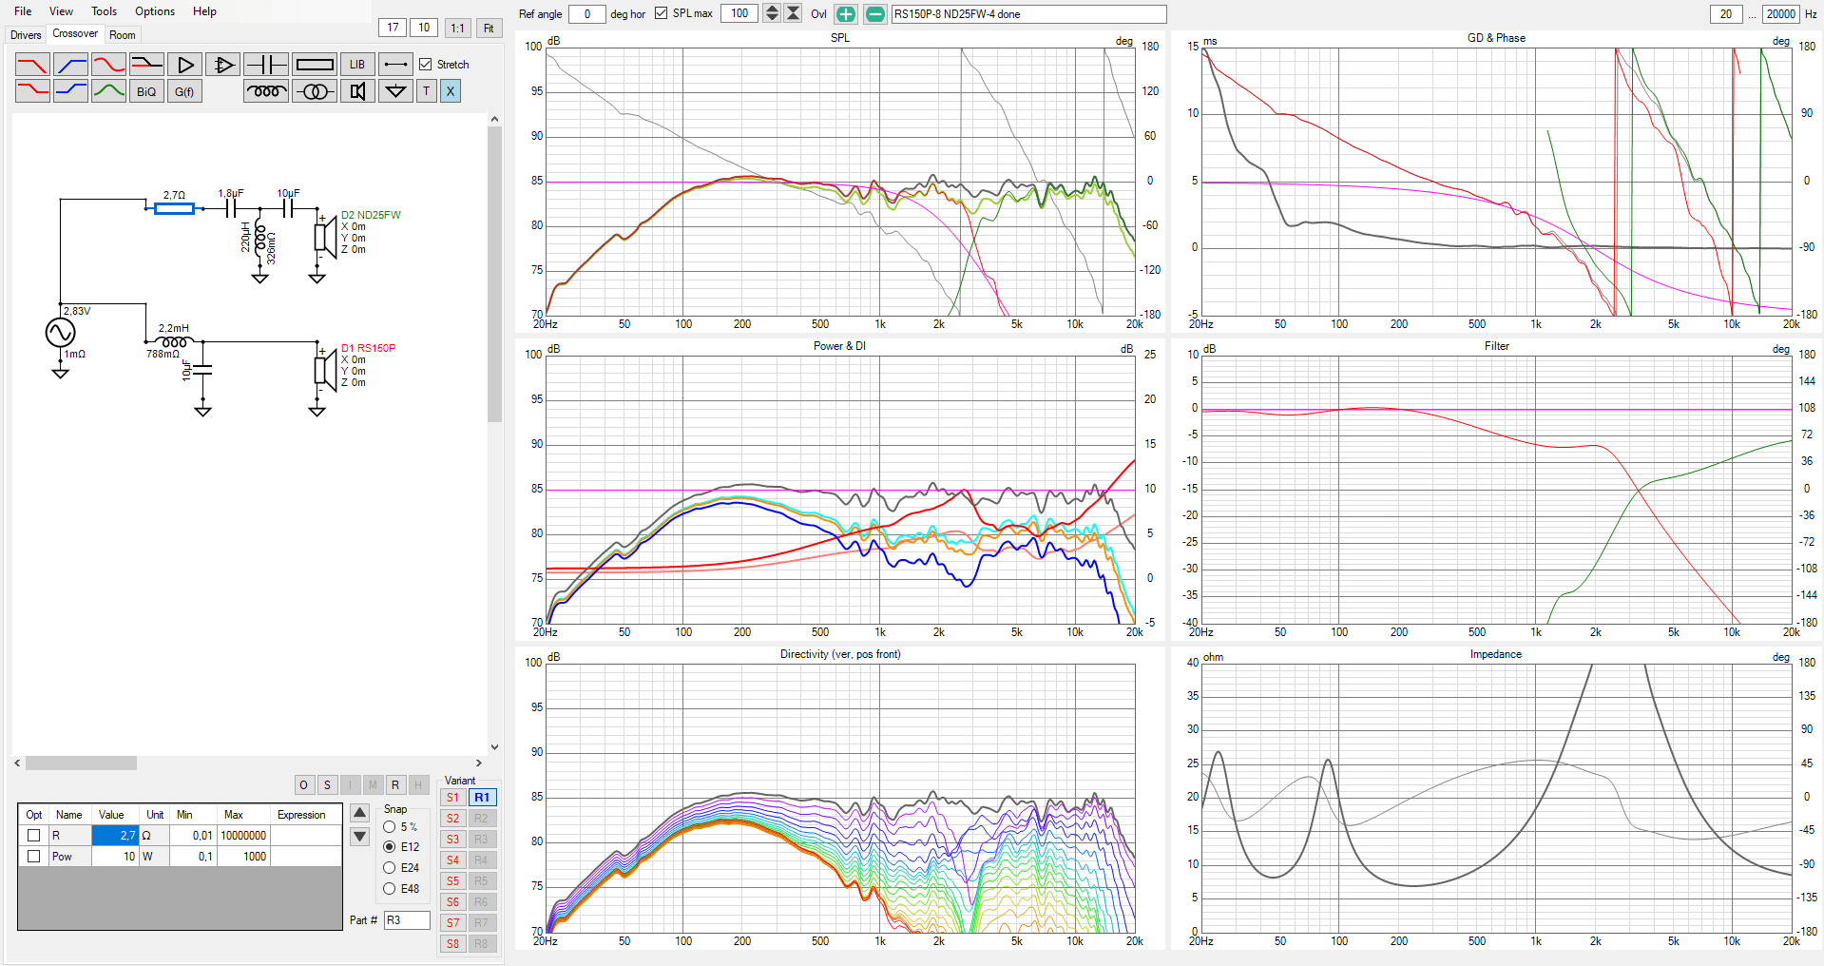The width and height of the screenshot is (1824, 966).
Task: Toggle the Stretch checkbox
Action: [x=426, y=65]
